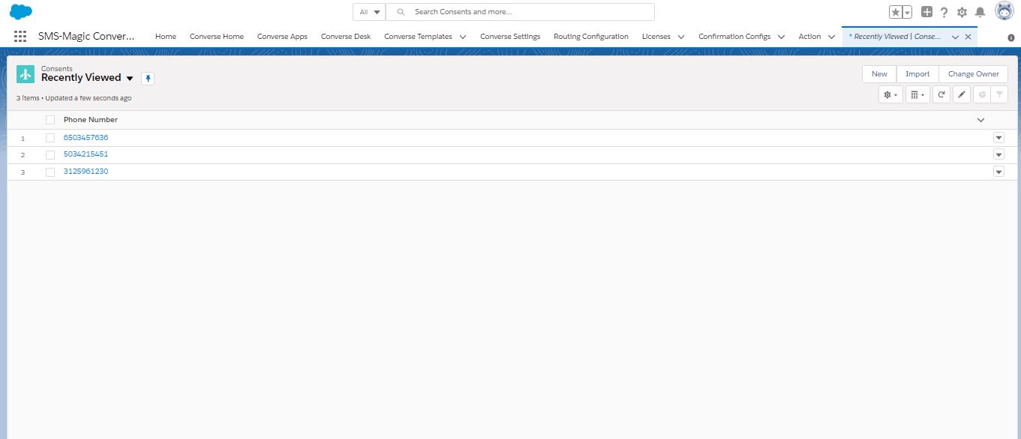1021x439 pixels.
Task: Click the search magnifier icon
Action: click(401, 12)
